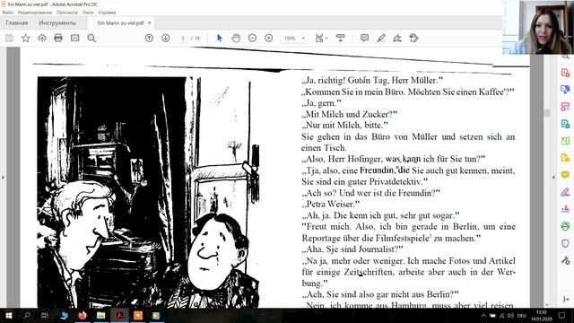Click the expand sidebar arrow at bottom
This screenshot has width=574, height=323.
(x=566, y=299)
